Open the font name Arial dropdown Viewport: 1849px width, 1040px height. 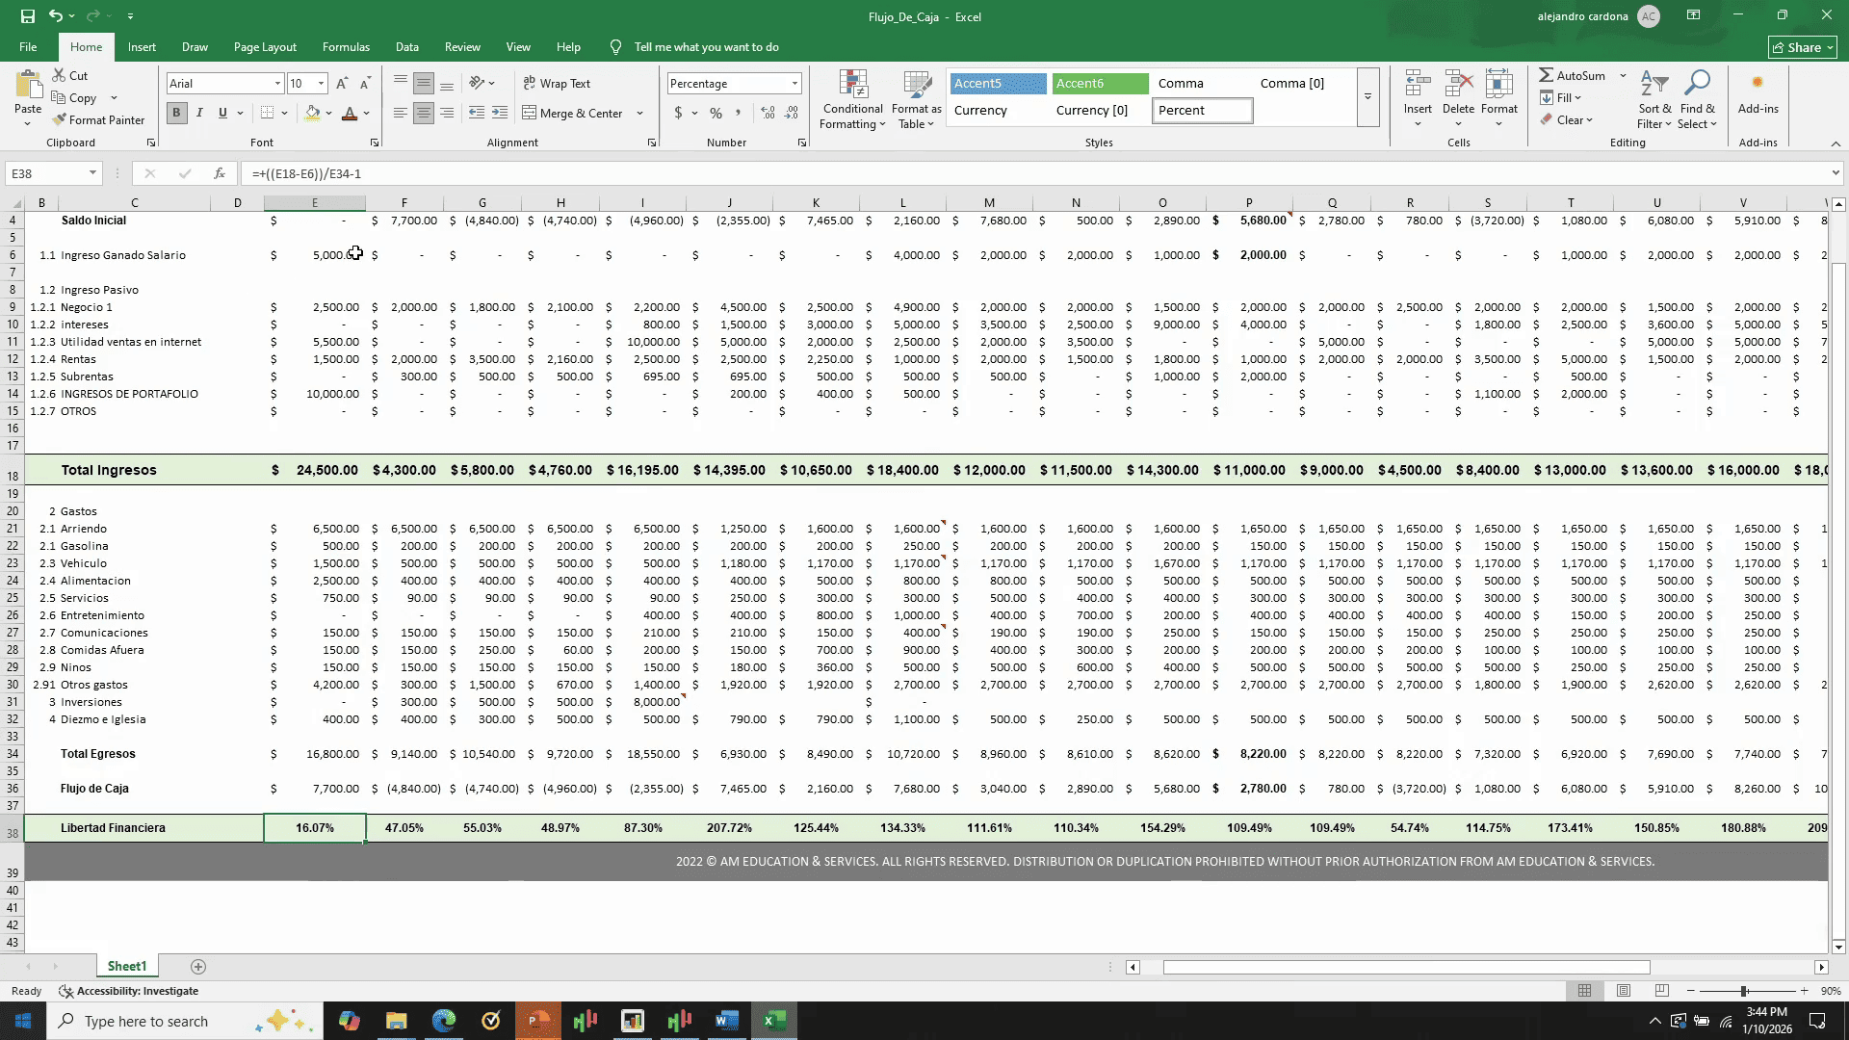277,84
